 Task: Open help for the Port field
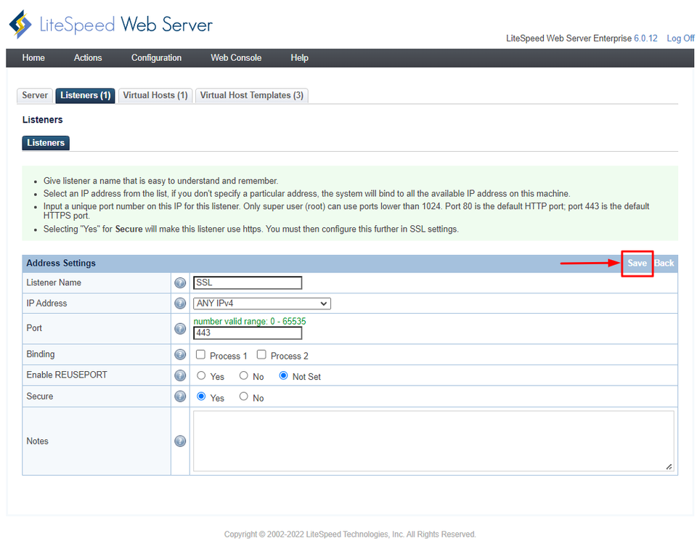coord(180,328)
